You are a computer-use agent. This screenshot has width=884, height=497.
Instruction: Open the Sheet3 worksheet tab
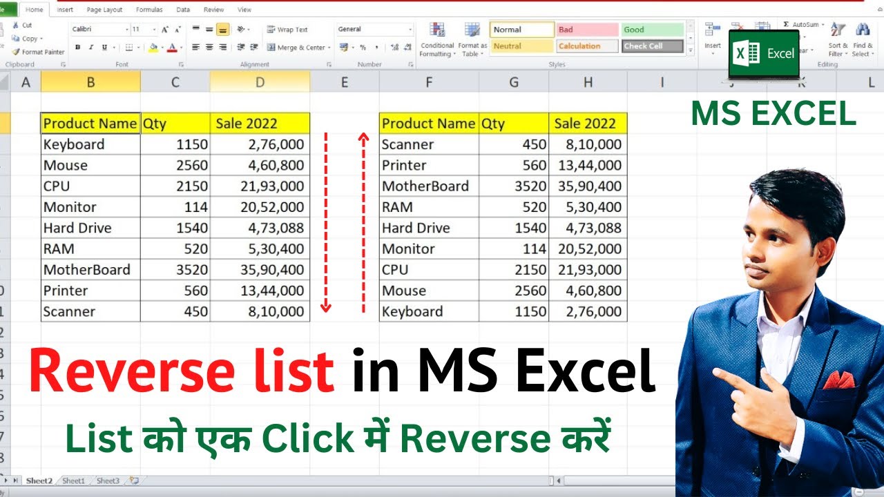tap(108, 480)
